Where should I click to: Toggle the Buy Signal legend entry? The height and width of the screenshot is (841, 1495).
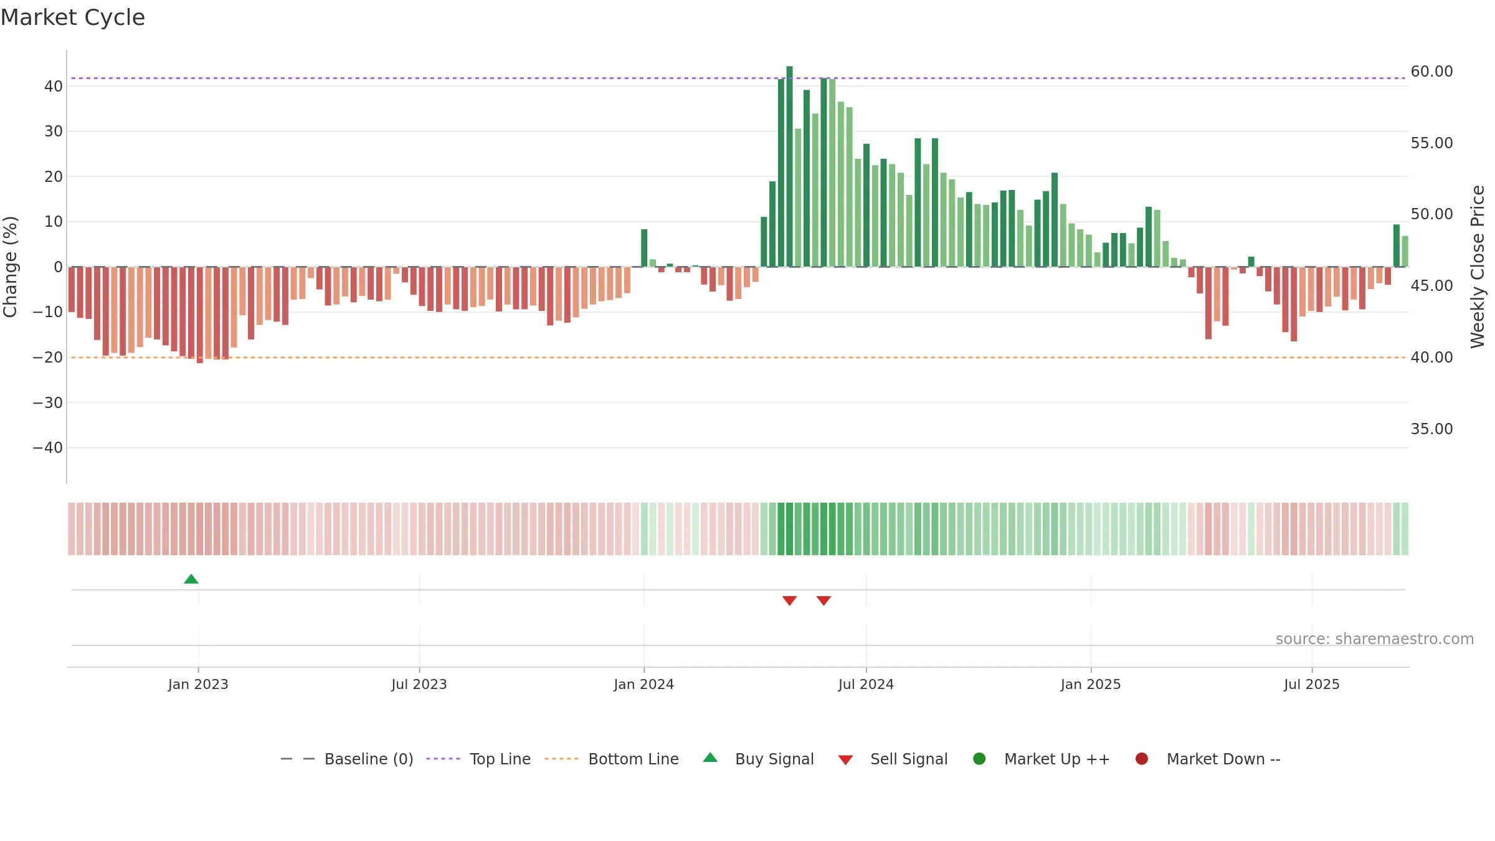[758, 759]
